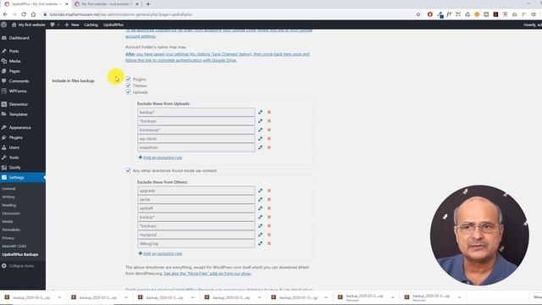Viewport: 542px width, 305px height.
Task: Edit the updraft exclusion rule
Action: coord(260,208)
